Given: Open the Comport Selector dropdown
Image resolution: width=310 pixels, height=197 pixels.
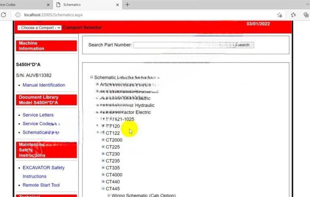Looking at the screenshot, I should (39, 27).
